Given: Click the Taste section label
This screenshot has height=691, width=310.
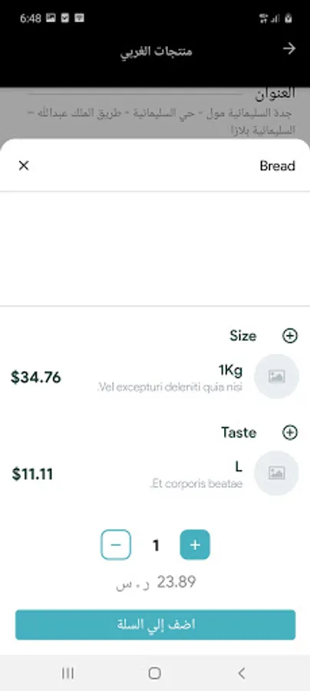Looking at the screenshot, I should coord(239,433).
